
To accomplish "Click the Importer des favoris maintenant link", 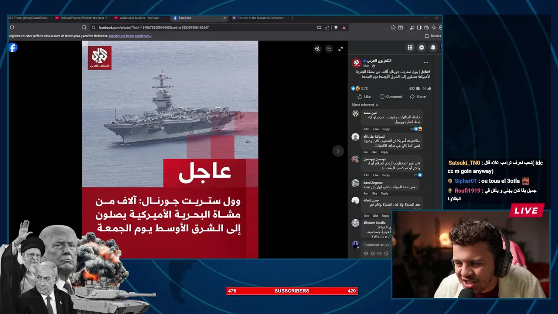I will (130, 36).
